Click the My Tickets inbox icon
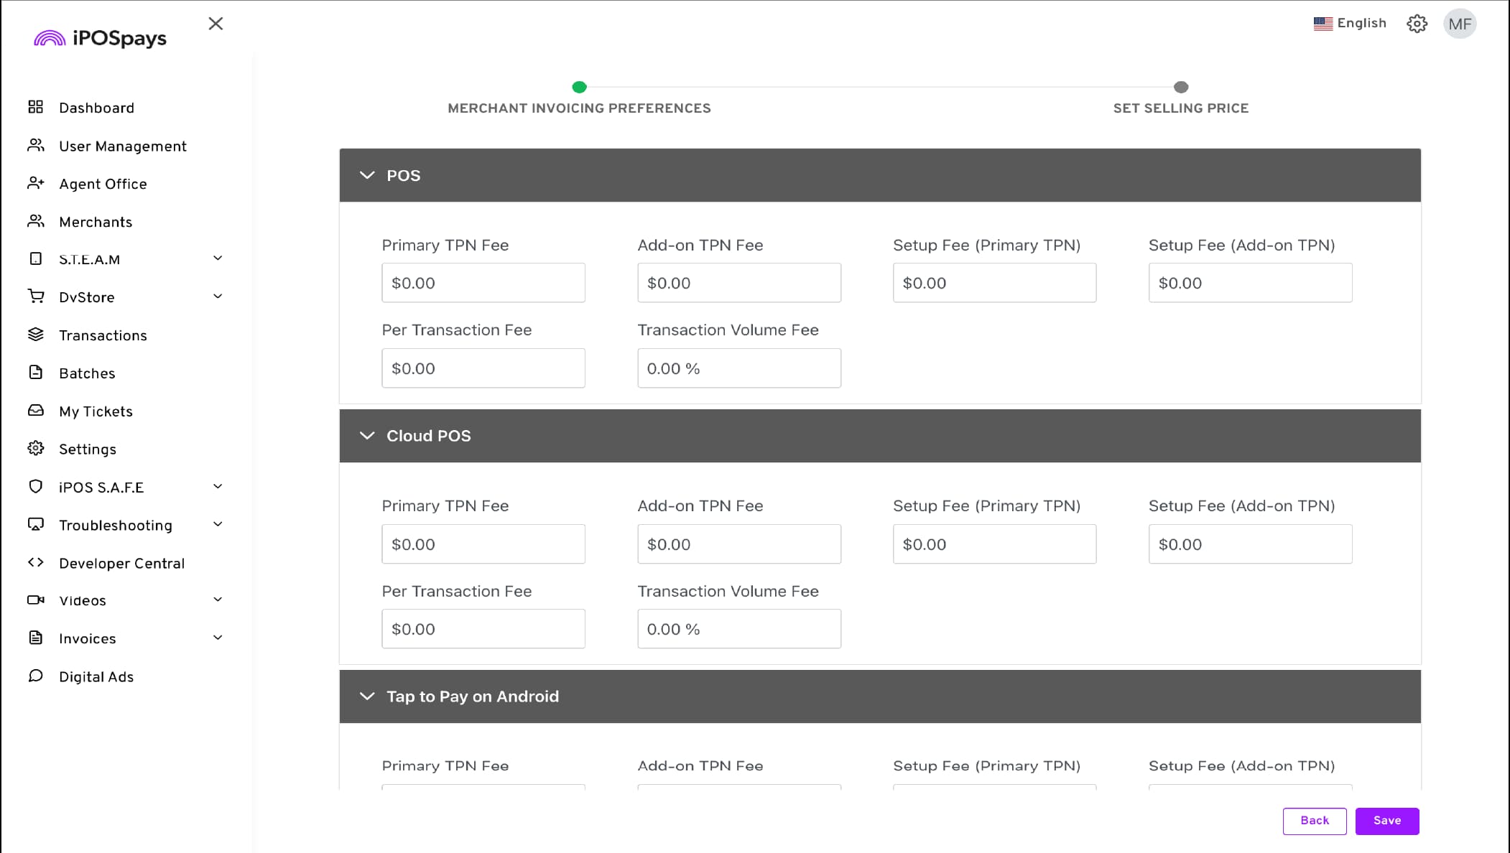Viewport: 1510px width, 853px height. pyautogui.click(x=35, y=411)
